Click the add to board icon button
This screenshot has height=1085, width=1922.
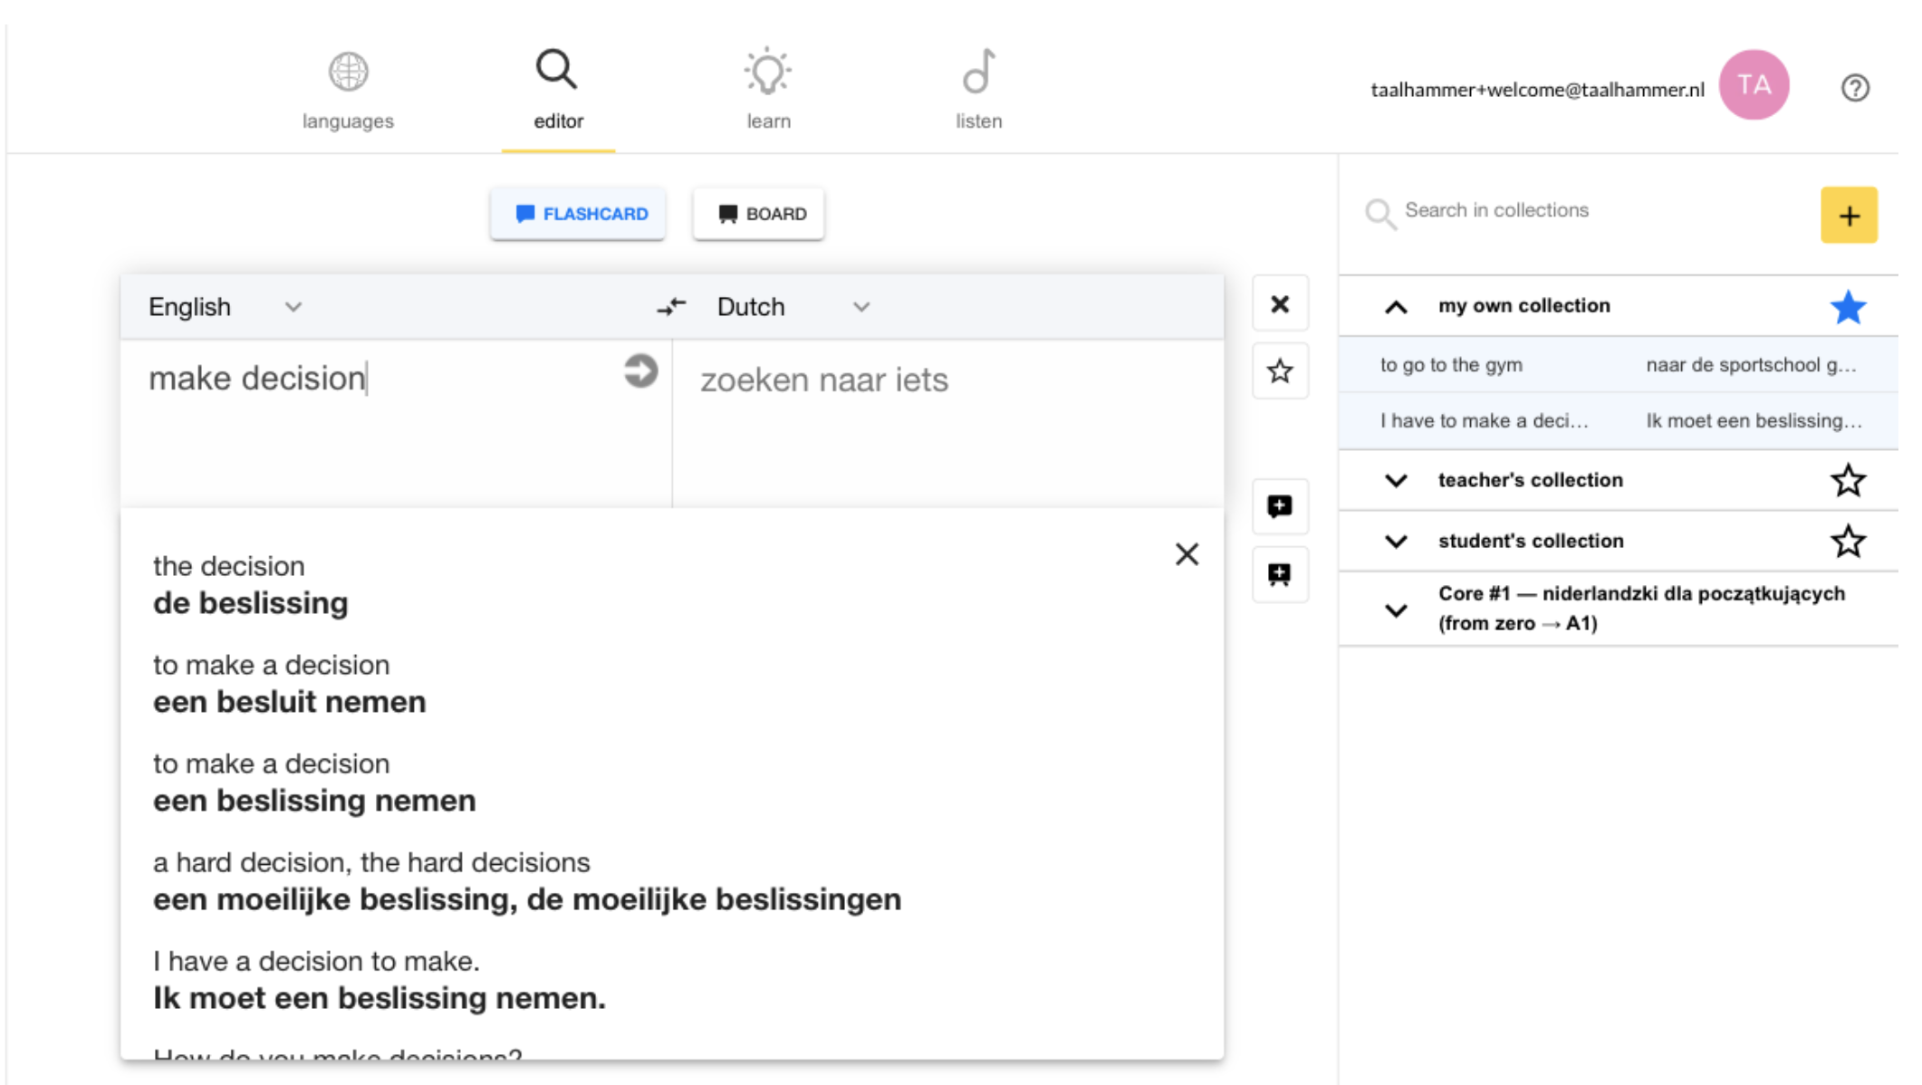point(1279,574)
